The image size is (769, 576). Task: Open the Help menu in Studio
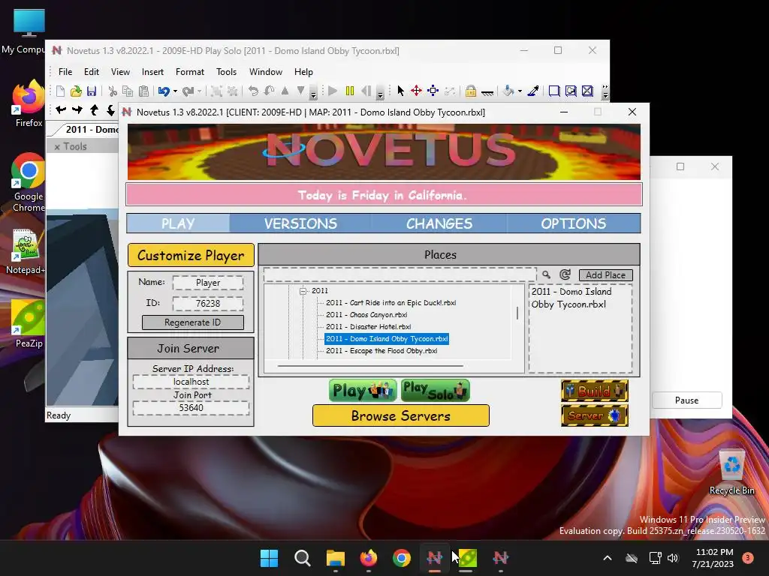coord(303,71)
